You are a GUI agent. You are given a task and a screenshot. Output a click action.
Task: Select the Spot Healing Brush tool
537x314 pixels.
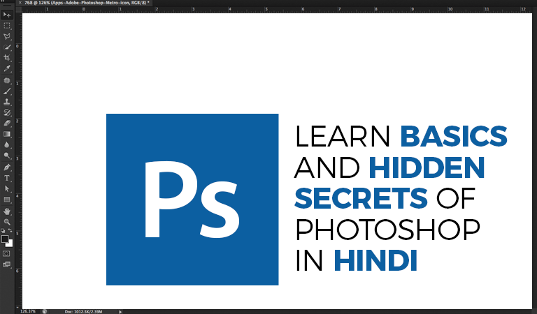pos(6,81)
